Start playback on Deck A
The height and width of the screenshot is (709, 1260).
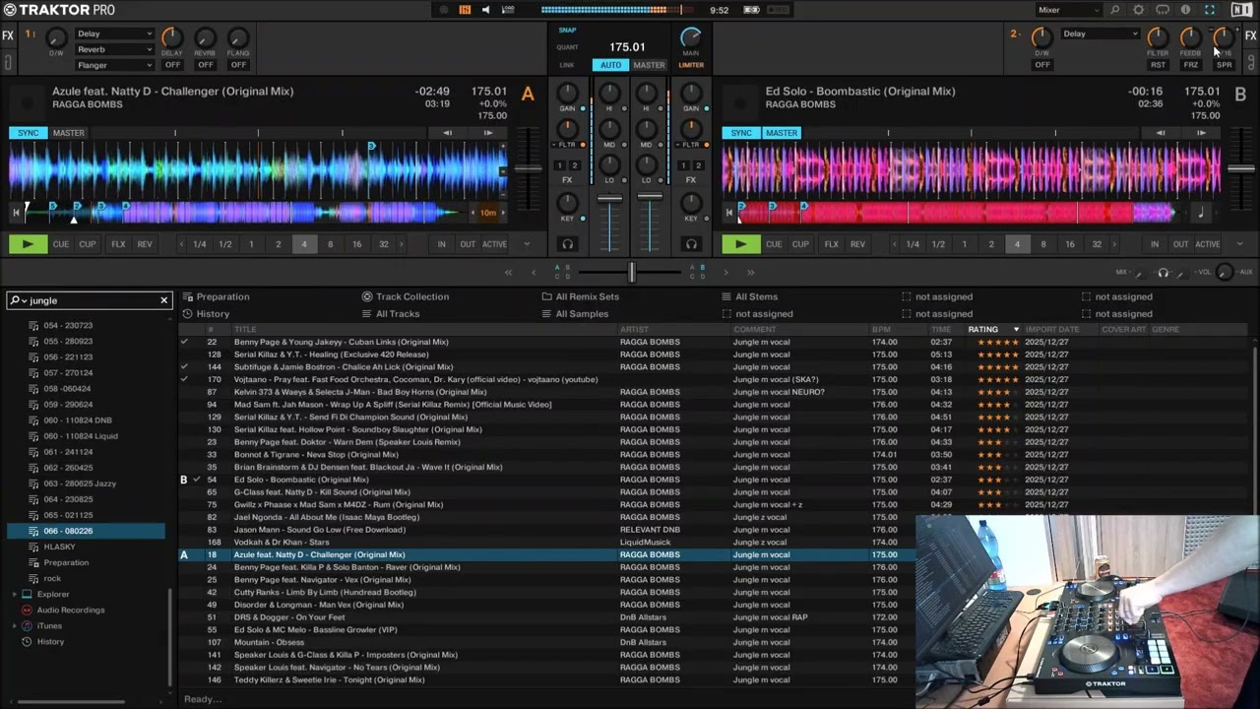(28, 244)
